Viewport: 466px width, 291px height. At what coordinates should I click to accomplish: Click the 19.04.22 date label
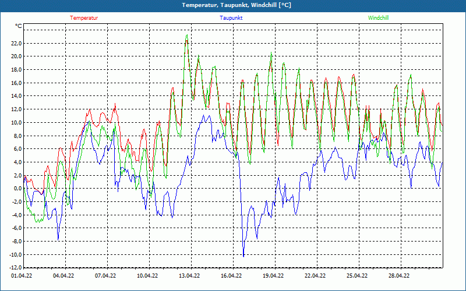click(x=273, y=276)
